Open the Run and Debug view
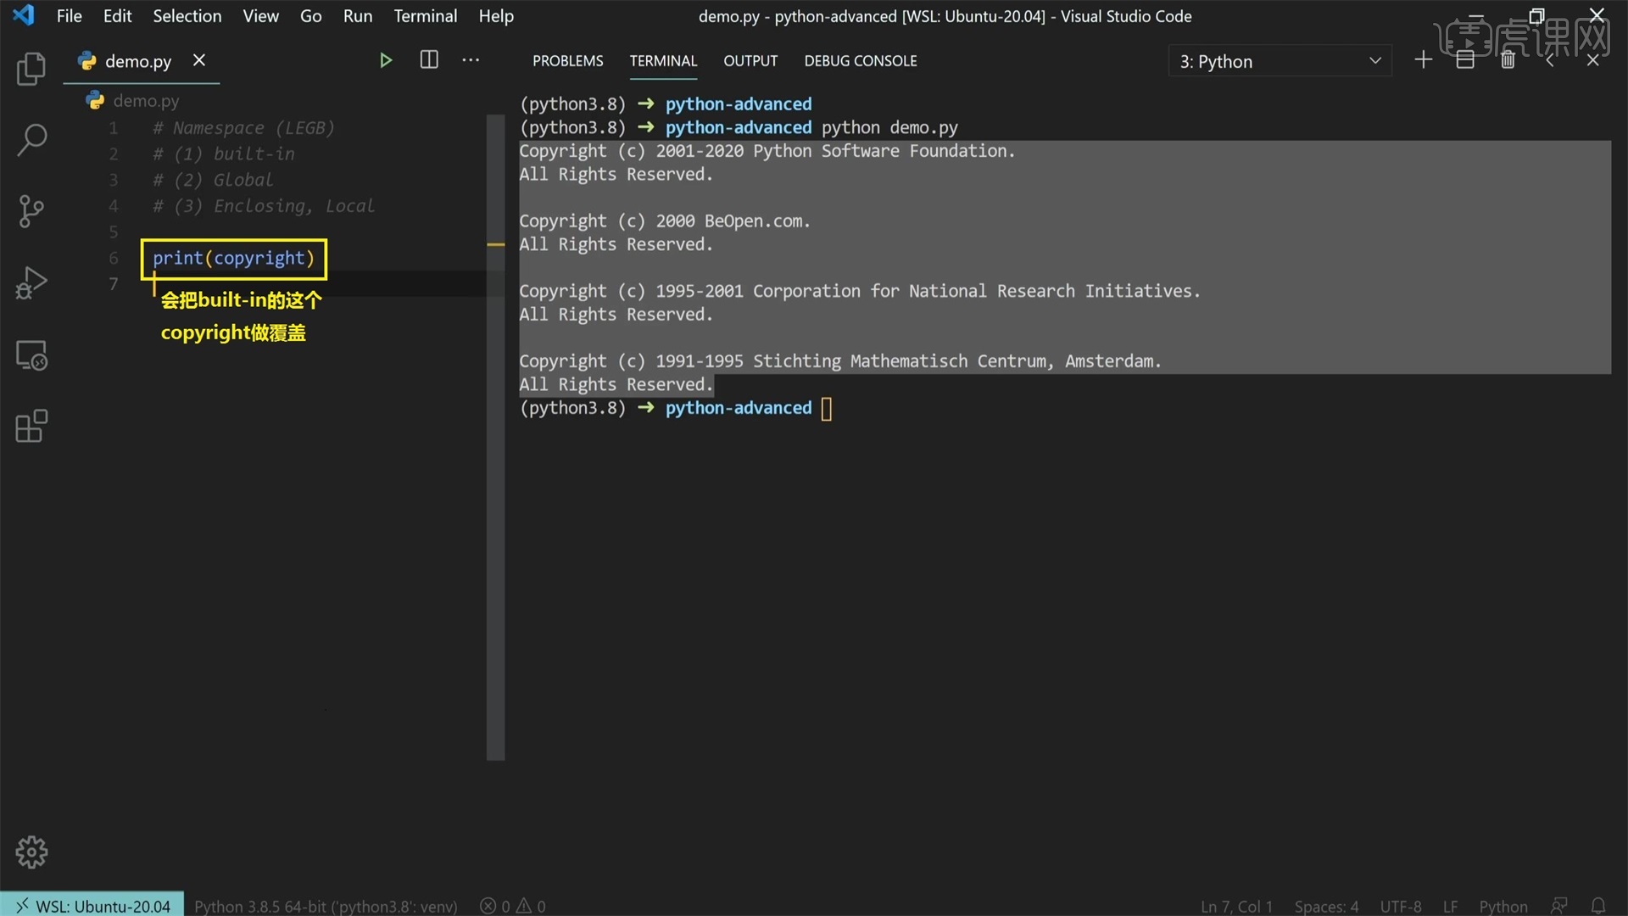This screenshot has height=916, width=1628. (31, 282)
